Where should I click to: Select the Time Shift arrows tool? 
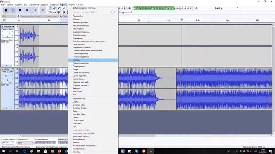coord(55,12)
